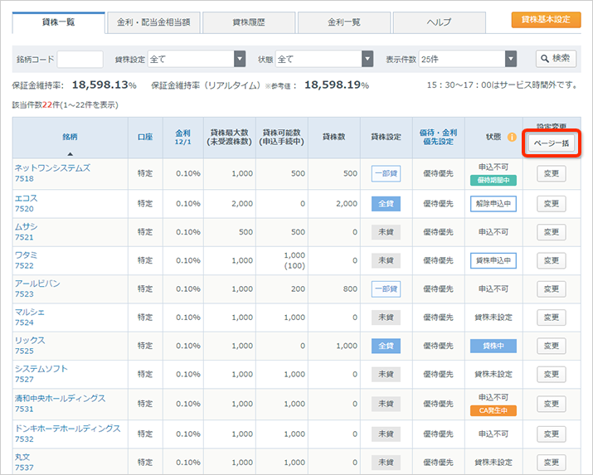Image resolution: width=593 pixels, height=475 pixels.
Task: Select the 金利一覧 tab
Action: point(343,22)
